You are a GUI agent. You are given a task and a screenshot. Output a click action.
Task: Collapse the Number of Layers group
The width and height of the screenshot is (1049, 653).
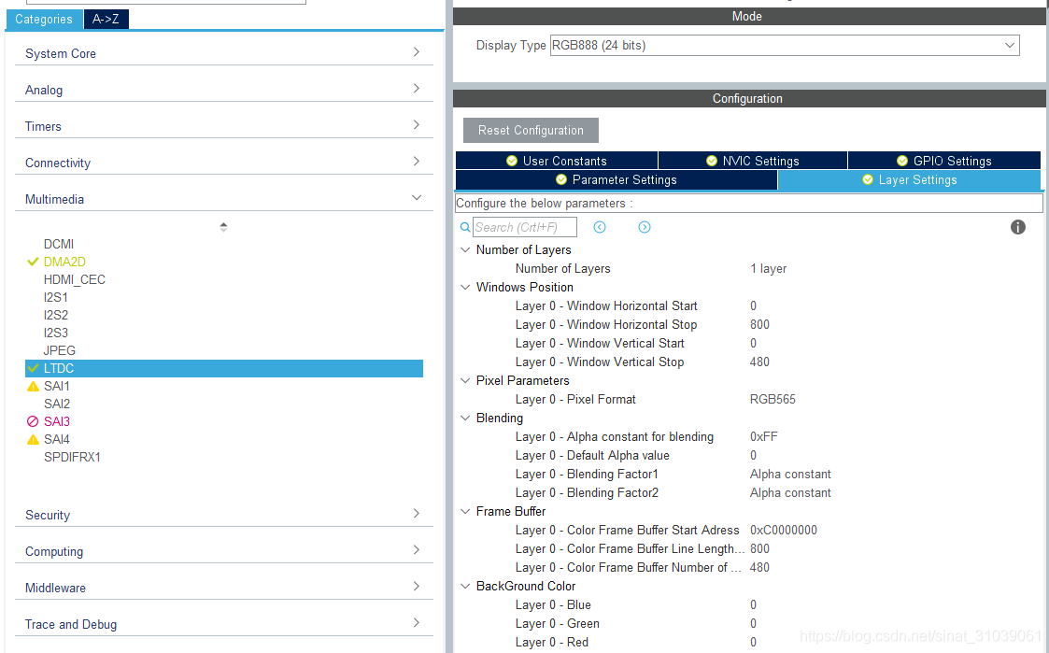point(465,249)
